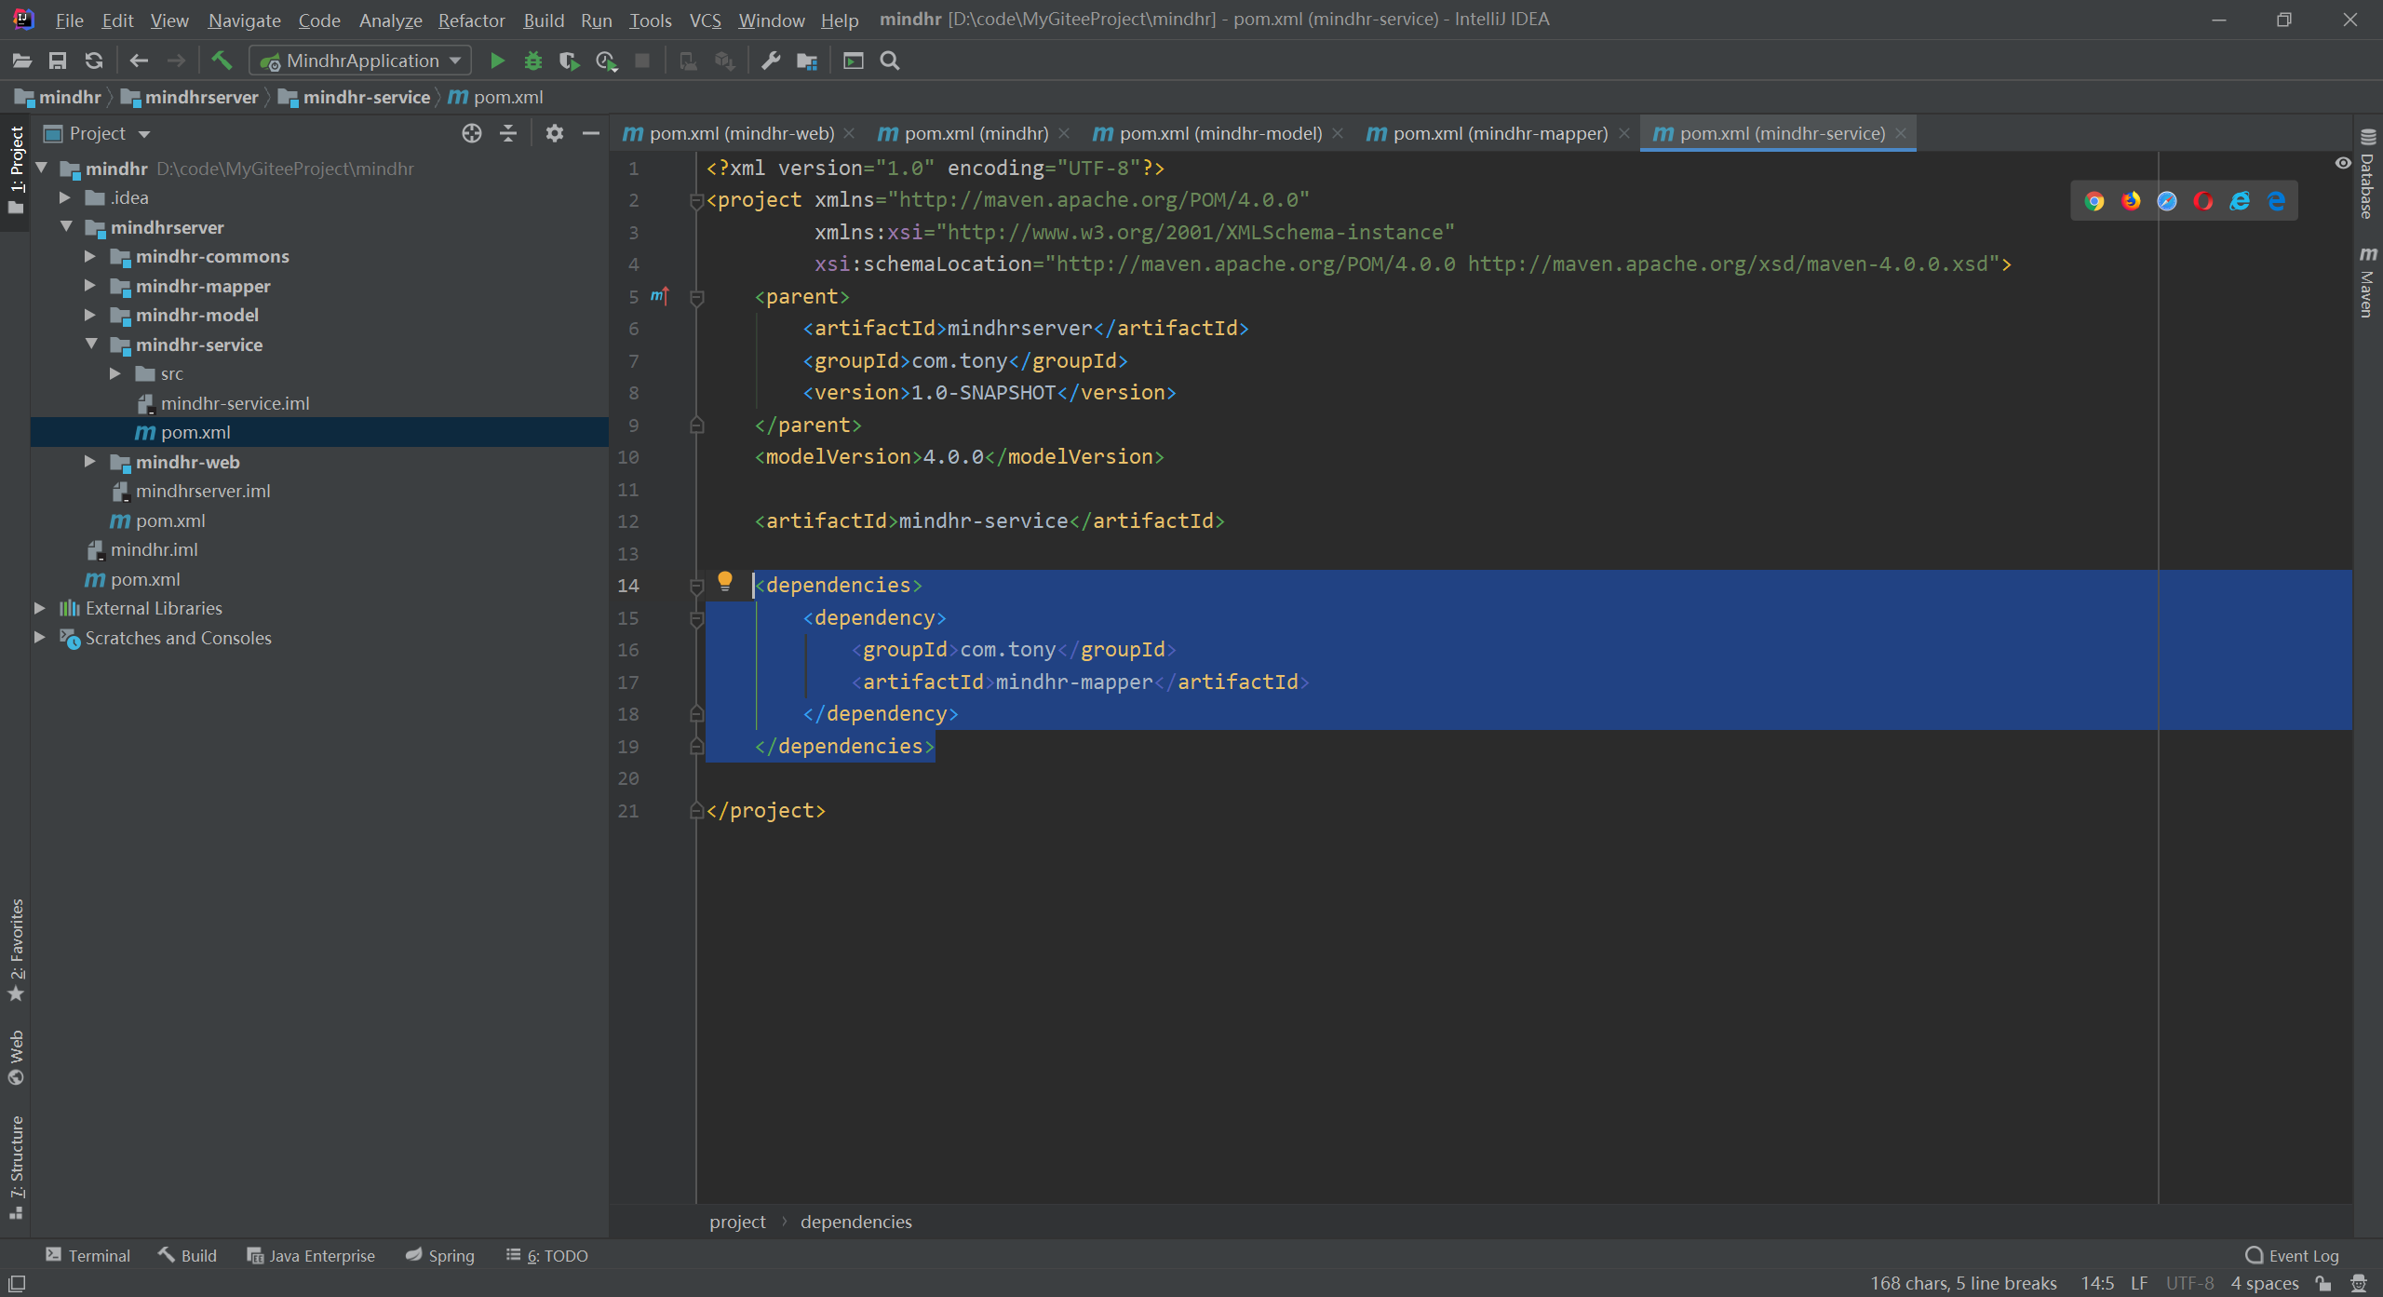2383x1297 pixels.
Task: Click the green Run button
Action: 497,61
